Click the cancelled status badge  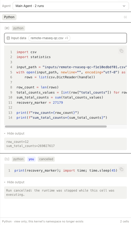(46, 159)
